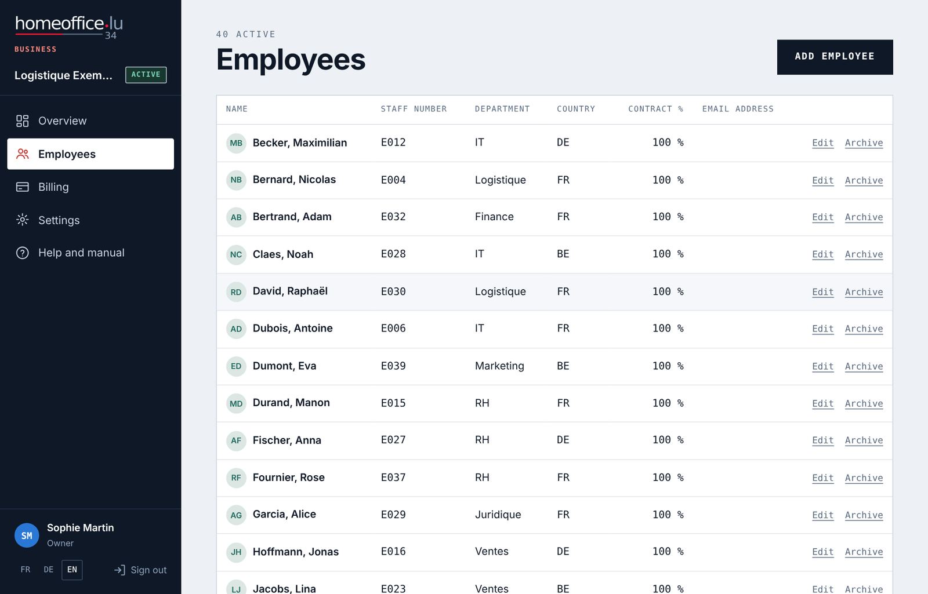Viewport: 928px width, 594px height.
Task: Click the RD avatar for David, Raphaël
Action: click(236, 292)
